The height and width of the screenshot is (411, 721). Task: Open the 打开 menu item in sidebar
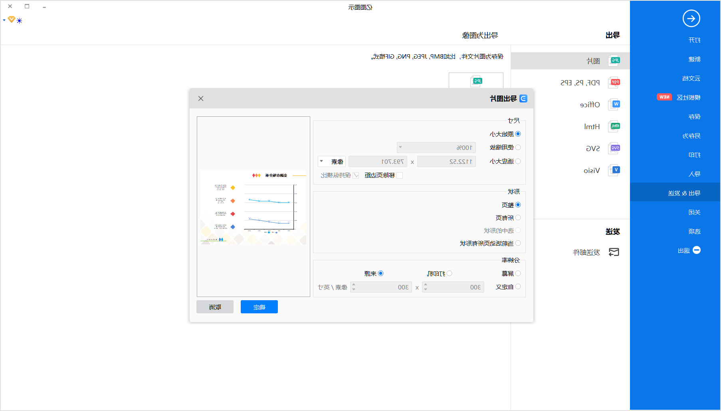tap(695, 40)
